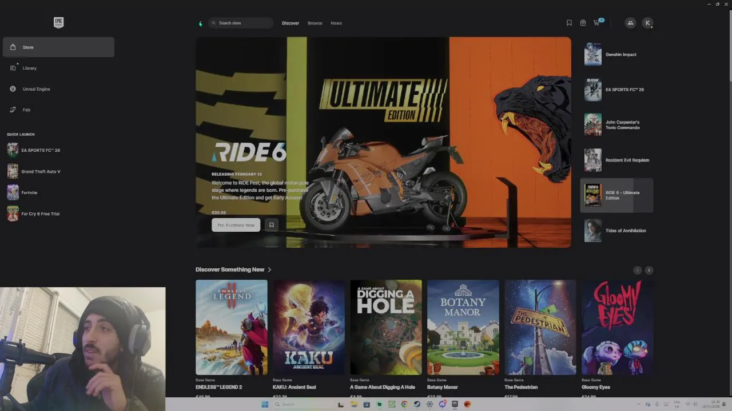Screen dimensions: 732x411
Task: Select EA SPORTS FC 26 in carousel list
Action: (x=616, y=90)
